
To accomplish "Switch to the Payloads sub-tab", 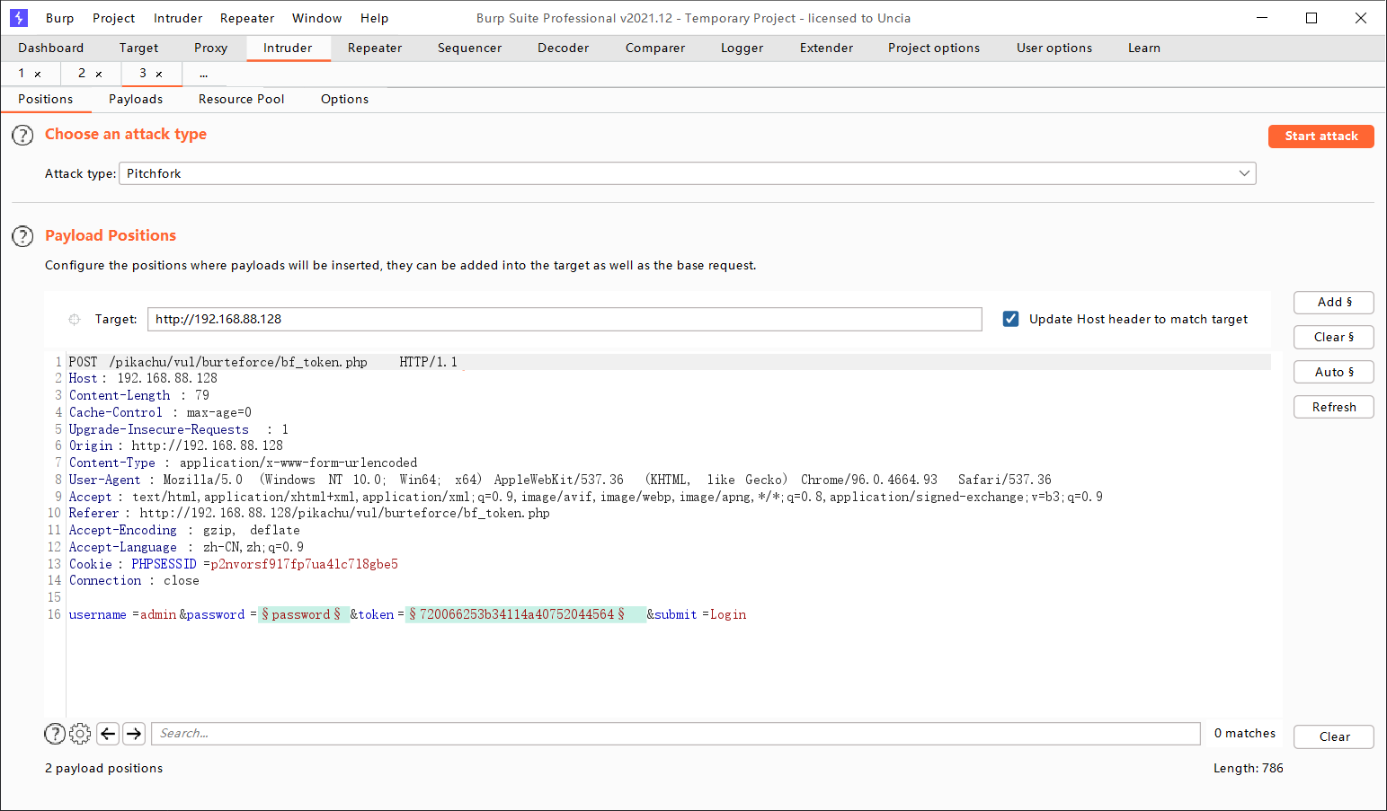I will tap(136, 99).
